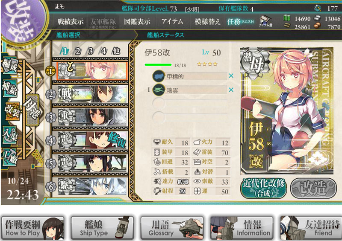
Task: Remove the 甲標的 equipment with X
Action: [231, 76]
